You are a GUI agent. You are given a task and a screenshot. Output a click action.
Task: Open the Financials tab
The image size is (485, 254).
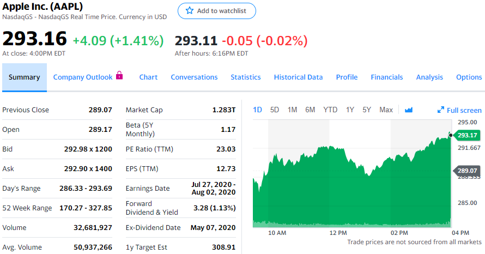click(x=387, y=77)
